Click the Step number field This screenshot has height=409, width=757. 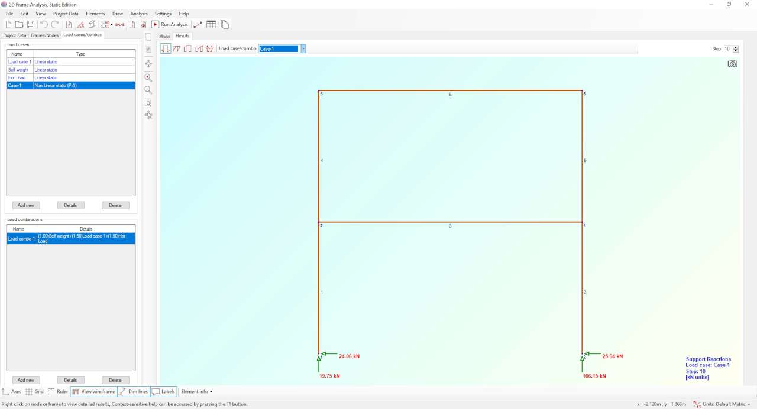(728, 49)
